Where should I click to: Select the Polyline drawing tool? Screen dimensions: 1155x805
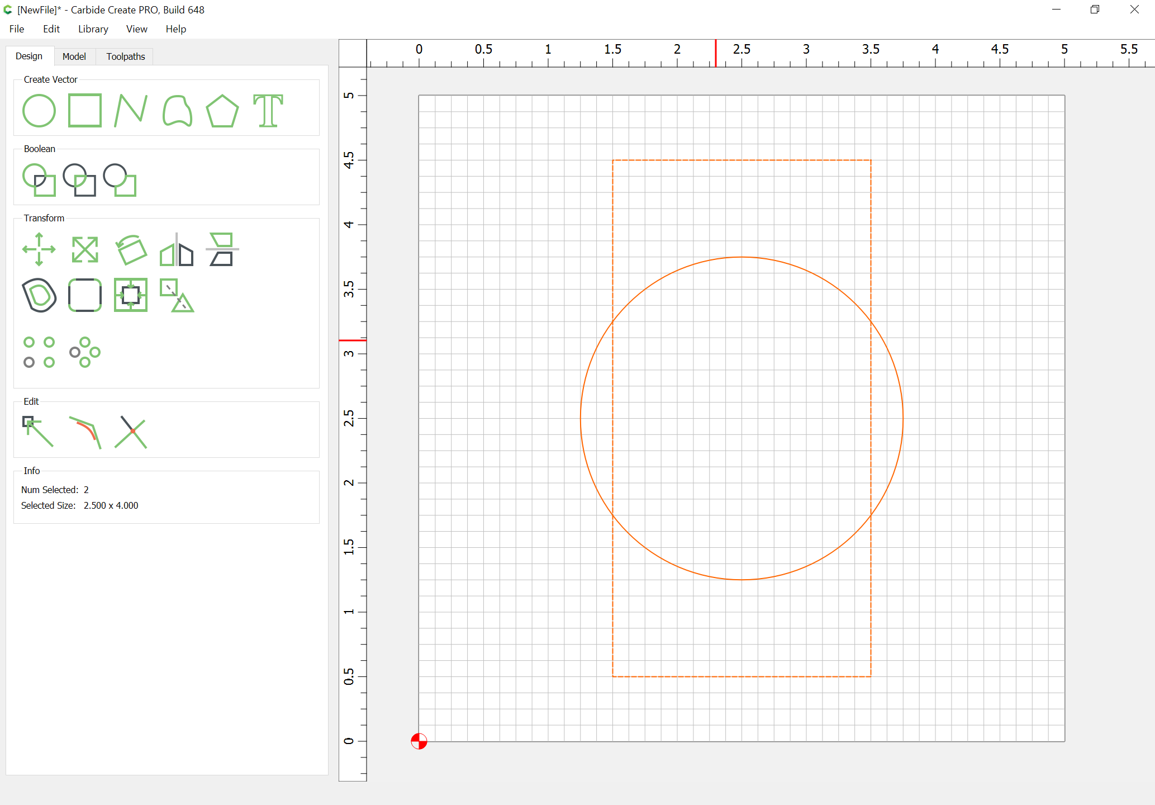click(x=131, y=111)
